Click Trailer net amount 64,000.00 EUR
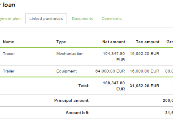This screenshot has width=173, height=125. point(110,71)
